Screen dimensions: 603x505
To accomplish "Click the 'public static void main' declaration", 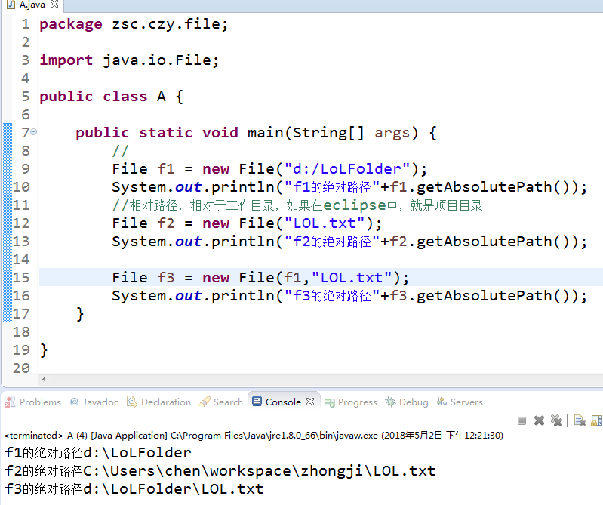I will coord(256,132).
